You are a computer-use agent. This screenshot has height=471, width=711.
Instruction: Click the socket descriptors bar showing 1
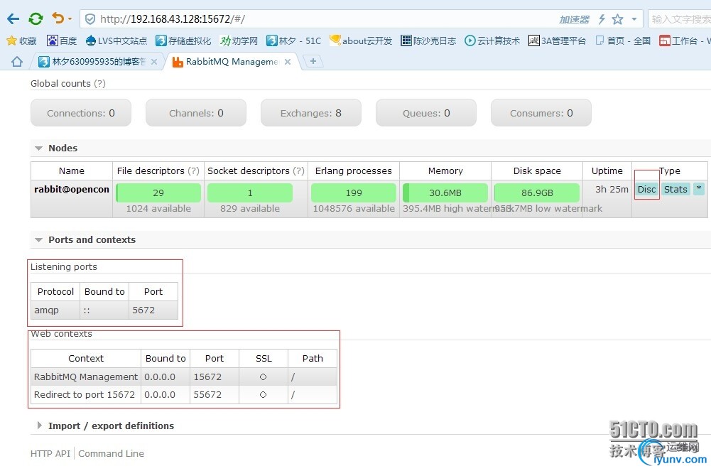[x=250, y=193]
